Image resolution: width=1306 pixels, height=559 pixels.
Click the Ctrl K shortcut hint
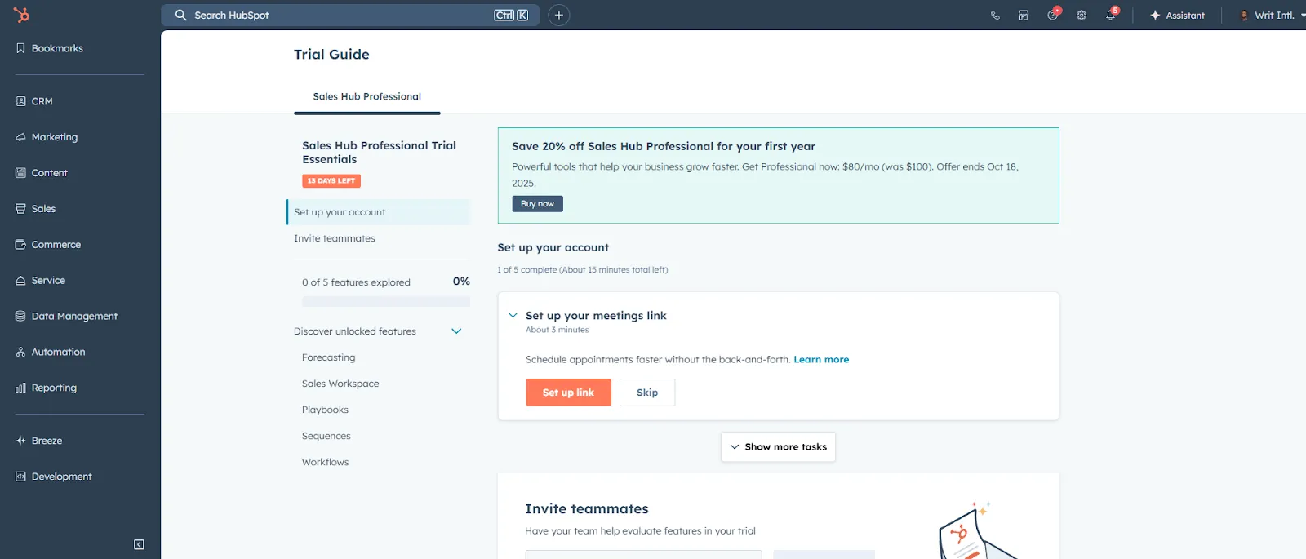click(511, 15)
